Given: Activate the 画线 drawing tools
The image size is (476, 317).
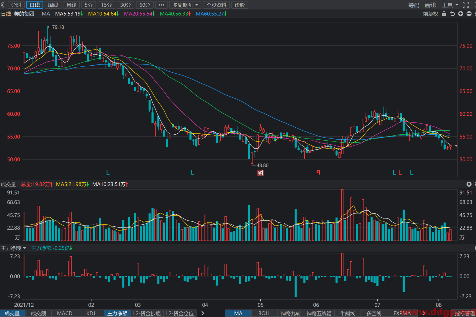Looking at the screenshot, I should (430, 5).
